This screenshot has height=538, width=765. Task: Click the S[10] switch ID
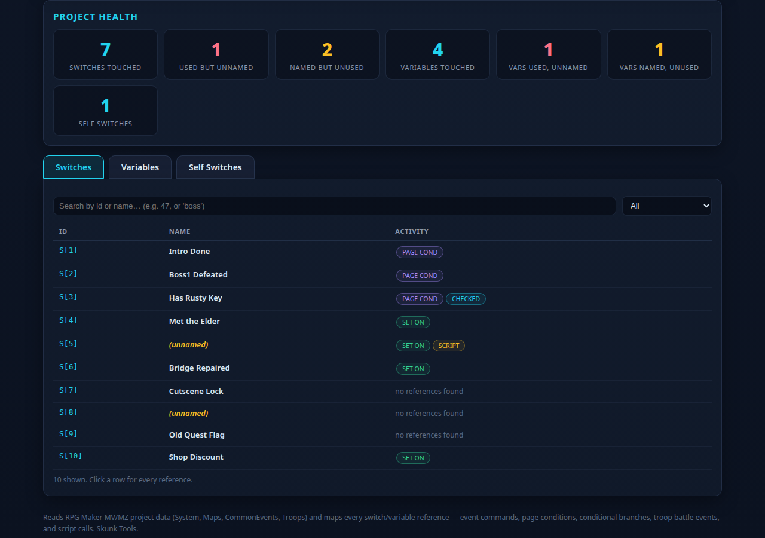point(71,456)
